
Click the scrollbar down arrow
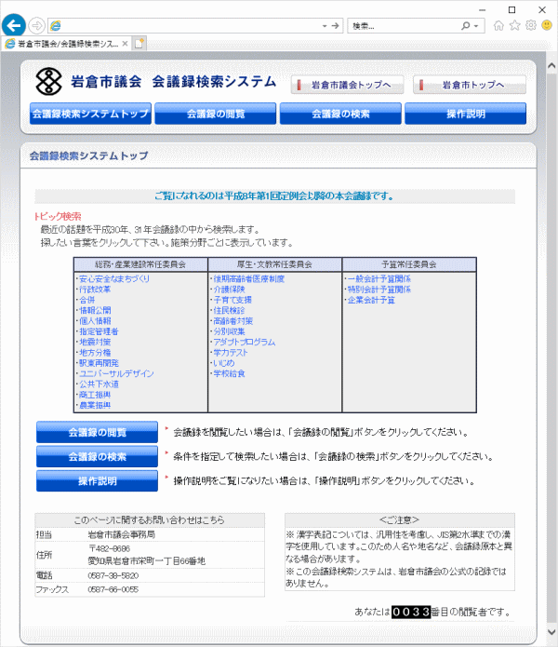pos(551,631)
